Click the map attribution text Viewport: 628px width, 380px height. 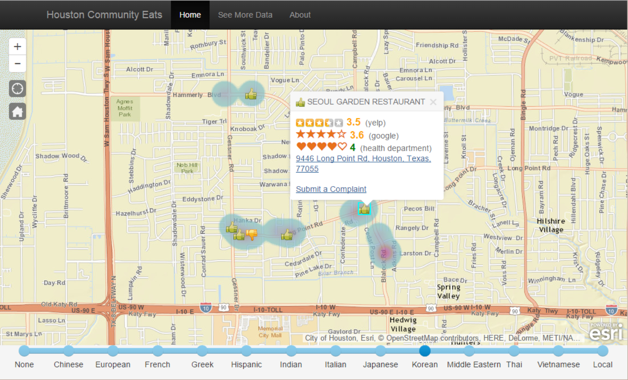coord(444,338)
